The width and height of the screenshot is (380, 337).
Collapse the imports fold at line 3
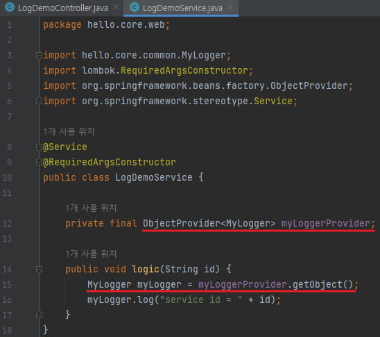tap(39, 56)
